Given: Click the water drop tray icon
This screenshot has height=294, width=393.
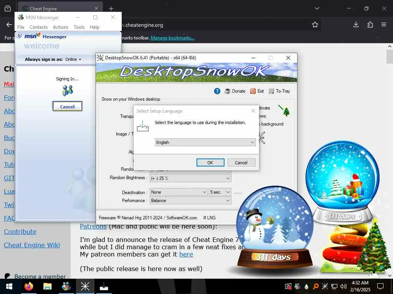Looking at the screenshot, I should pyautogui.click(x=306, y=286).
